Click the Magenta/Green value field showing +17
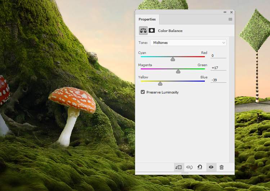 click(219, 68)
